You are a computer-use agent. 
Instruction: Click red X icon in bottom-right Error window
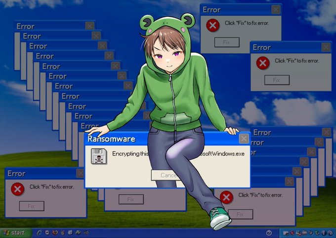point(226,197)
